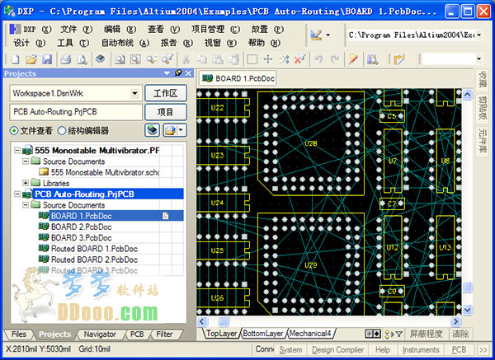Click the PCB Auto-Routing.PrjPCB project field

point(76,112)
